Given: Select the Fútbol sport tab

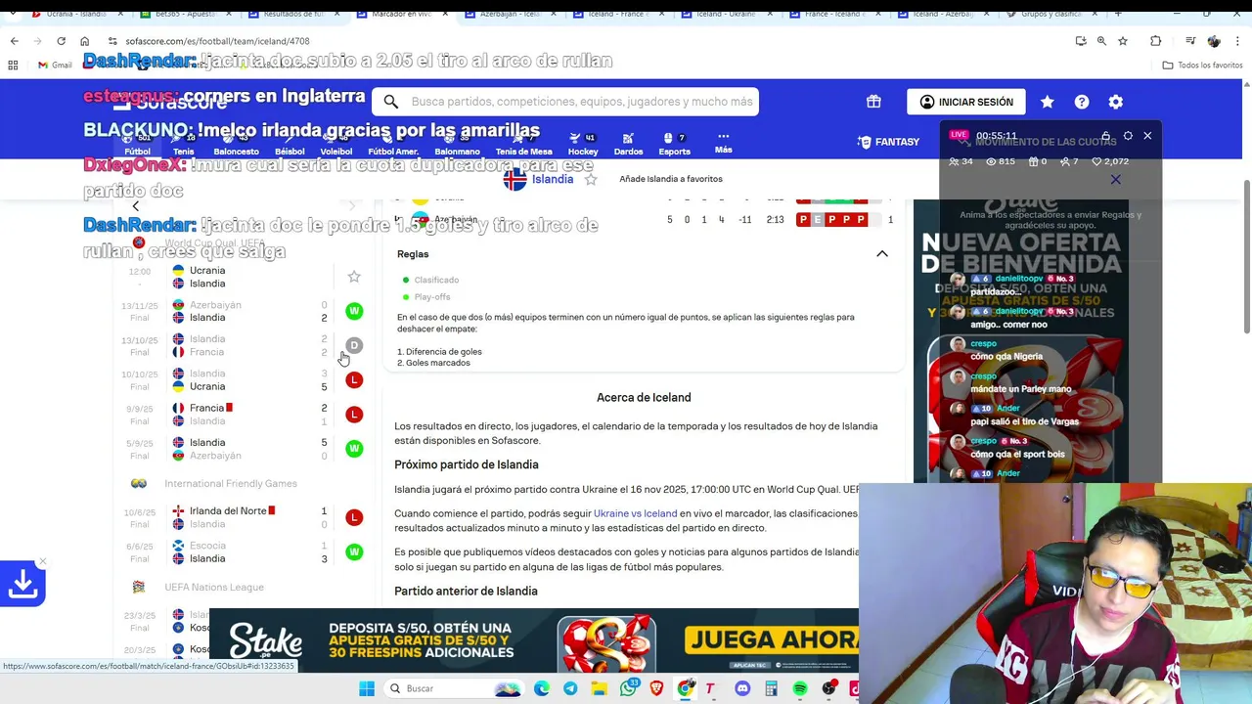Looking at the screenshot, I should (x=138, y=144).
